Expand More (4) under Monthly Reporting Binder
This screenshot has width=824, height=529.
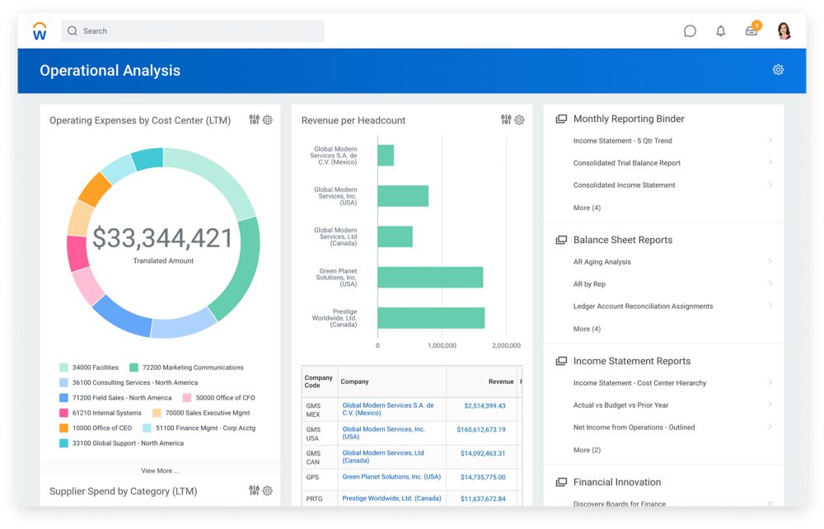588,208
